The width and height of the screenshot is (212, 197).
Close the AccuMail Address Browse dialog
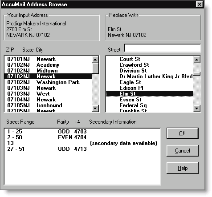coord(199,4)
